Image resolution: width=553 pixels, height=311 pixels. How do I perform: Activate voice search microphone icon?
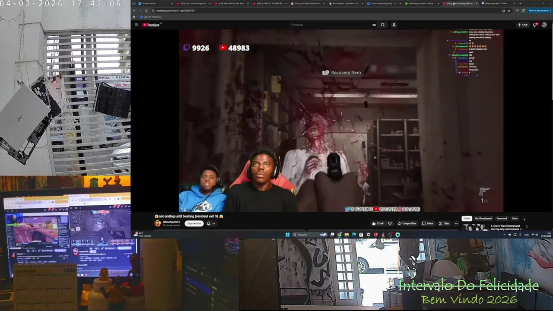[394, 25]
